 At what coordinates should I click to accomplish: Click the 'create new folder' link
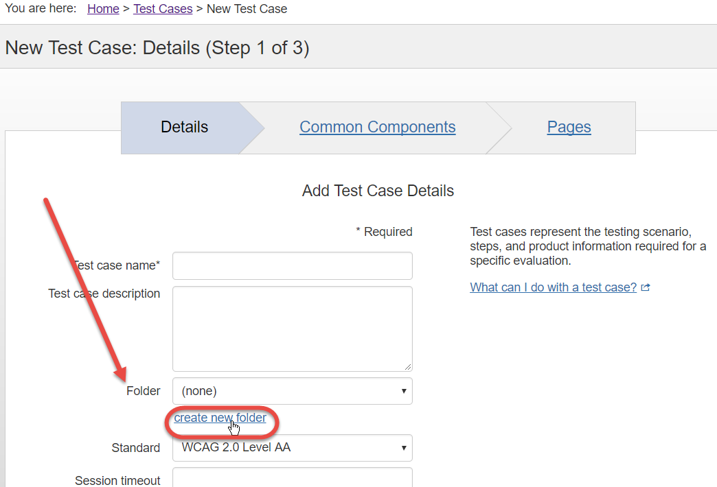pos(220,418)
